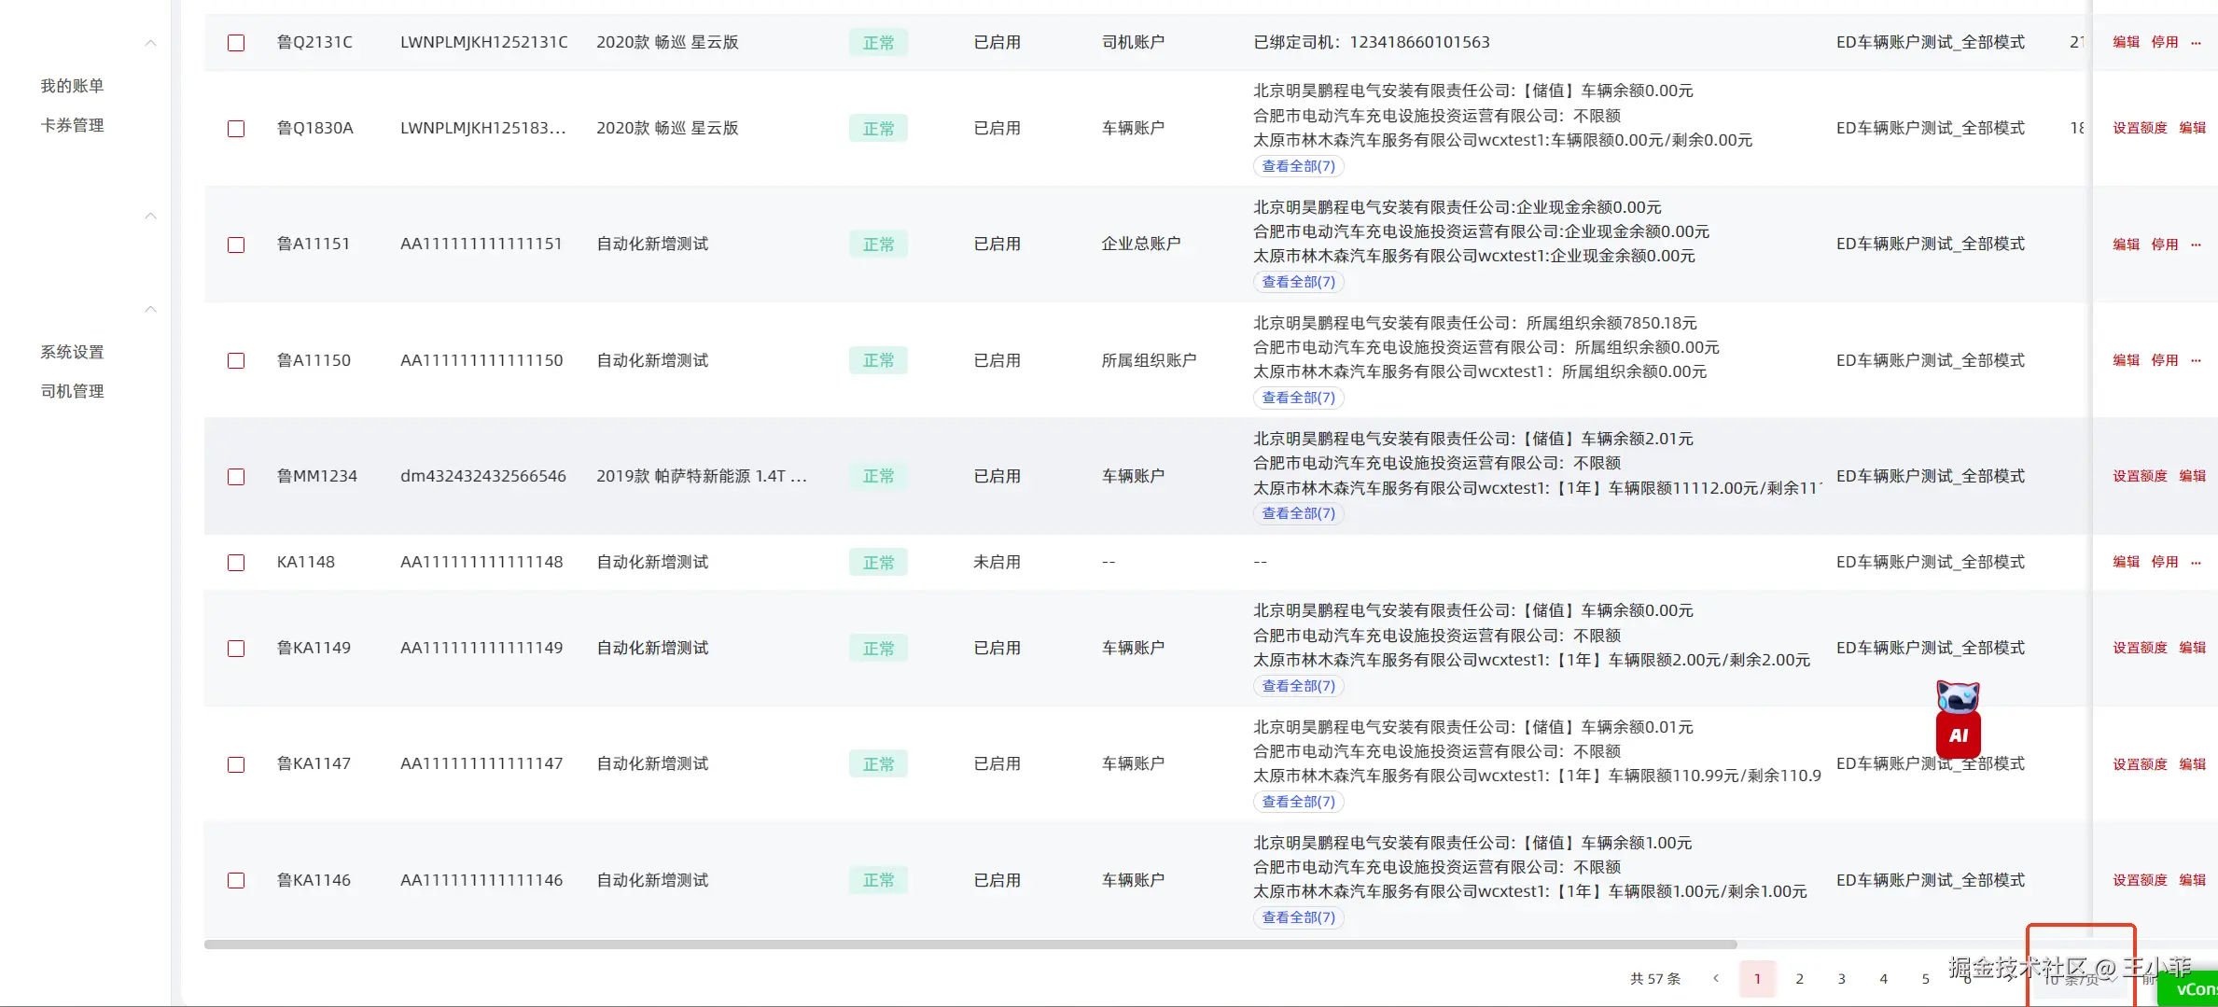Click 编辑 in the 鲁KA1149 row

click(x=2192, y=648)
